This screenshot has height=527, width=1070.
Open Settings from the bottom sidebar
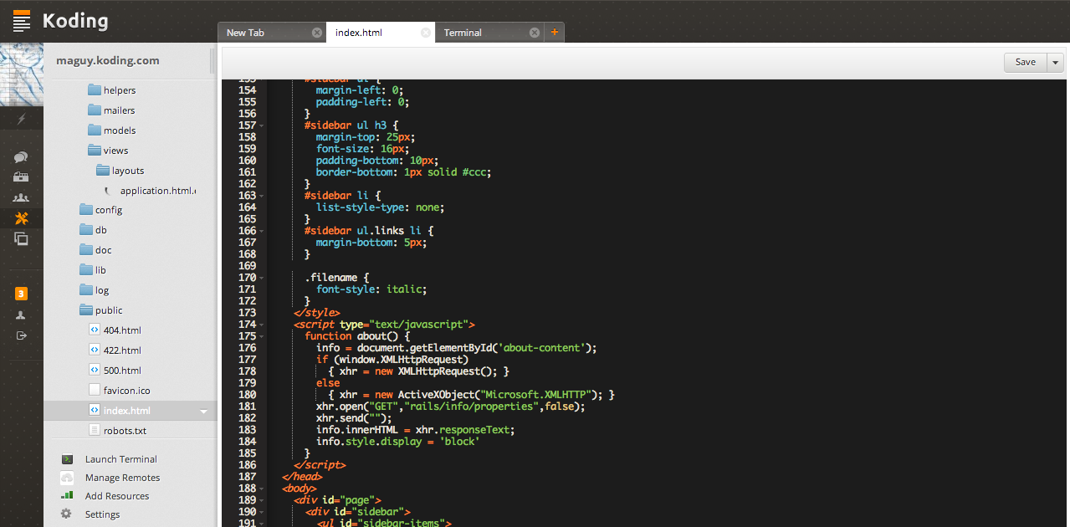pyautogui.click(x=101, y=514)
